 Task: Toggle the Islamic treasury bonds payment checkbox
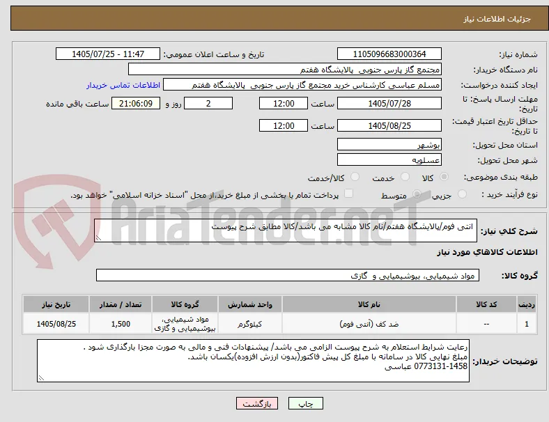tap(349, 194)
